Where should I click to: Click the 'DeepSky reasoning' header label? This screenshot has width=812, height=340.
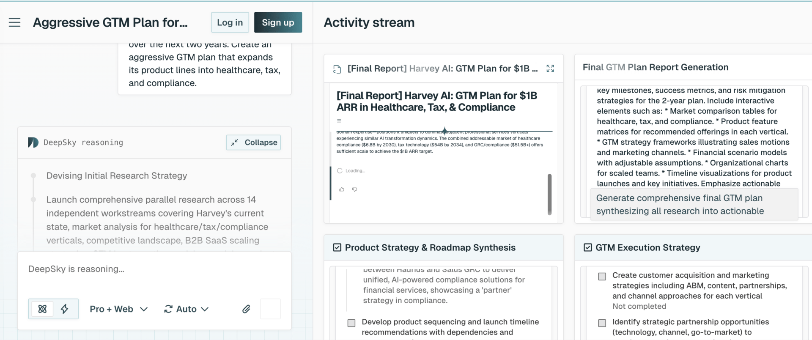point(83,143)
